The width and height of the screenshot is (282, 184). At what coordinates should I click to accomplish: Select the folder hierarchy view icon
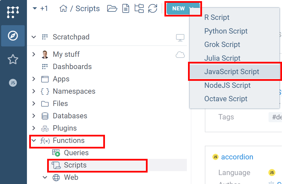139,9
